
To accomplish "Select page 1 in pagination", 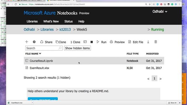I will pyautogui.click(x=154, y=78).
